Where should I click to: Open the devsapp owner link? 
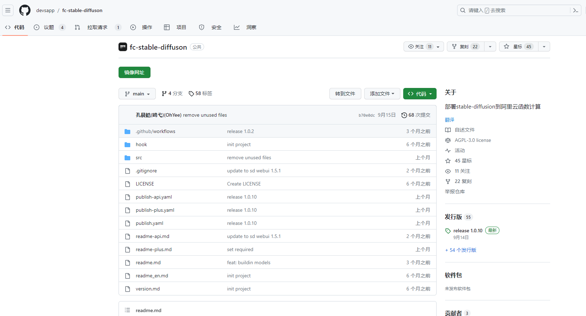tap(45, 10)
